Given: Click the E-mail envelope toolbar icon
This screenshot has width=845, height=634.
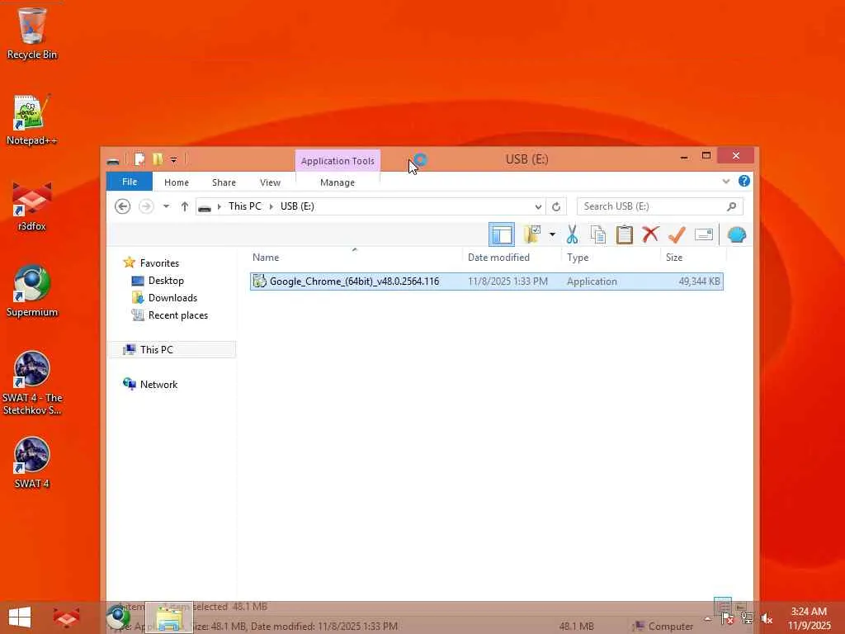Looking at the screenshot, I should coord(704,234).
